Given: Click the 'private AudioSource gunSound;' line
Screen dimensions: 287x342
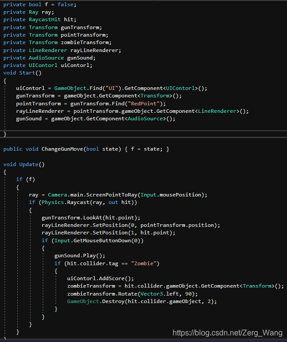Looking at the screenshot, I should tap(50, 58).
